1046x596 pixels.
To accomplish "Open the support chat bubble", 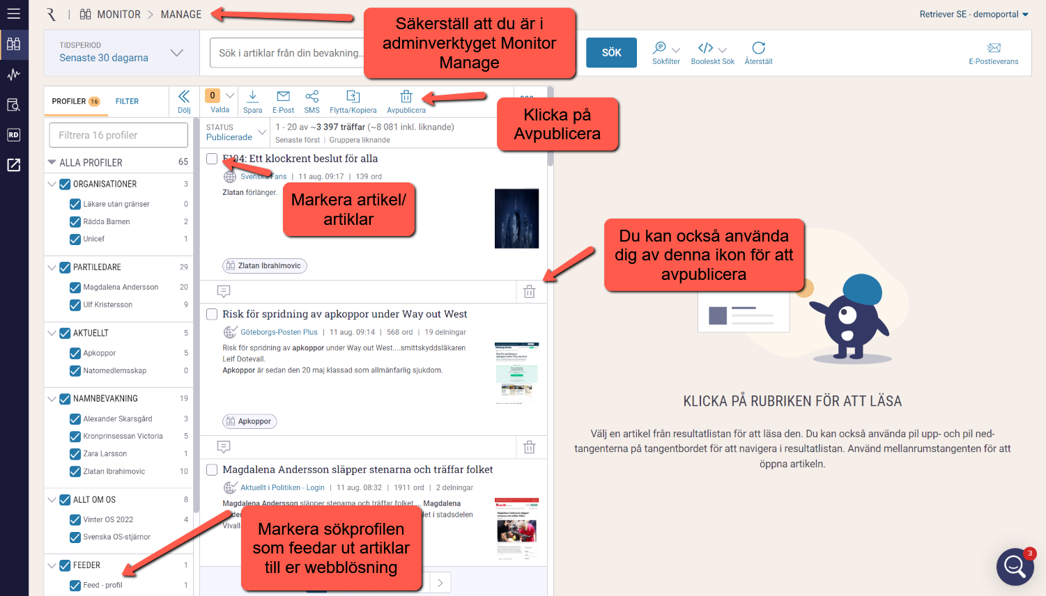I will point(1015,567).
